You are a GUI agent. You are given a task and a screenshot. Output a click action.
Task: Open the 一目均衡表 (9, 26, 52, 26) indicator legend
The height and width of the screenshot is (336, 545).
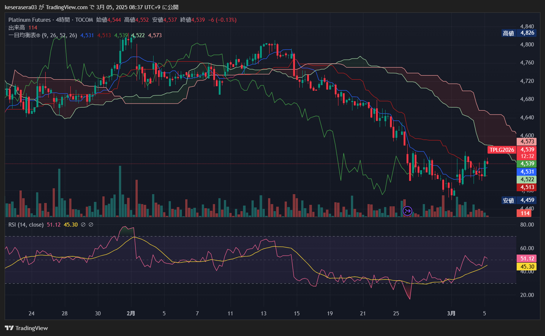(43, 35)
